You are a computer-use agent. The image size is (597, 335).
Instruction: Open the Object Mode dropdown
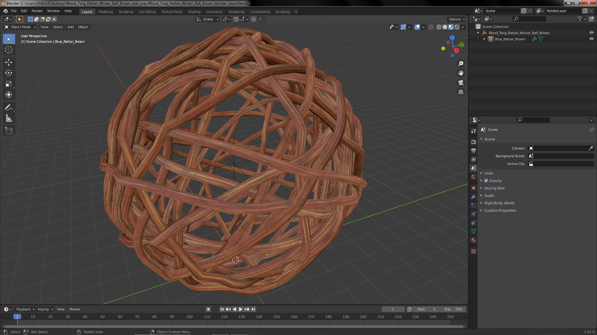click(x=21, y=27)
